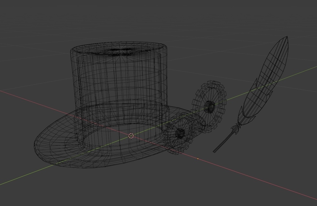This screenshot has width=317, height=206.
Task: Click the 3D cursor crosshair circle
Action: tap(131, 136)
